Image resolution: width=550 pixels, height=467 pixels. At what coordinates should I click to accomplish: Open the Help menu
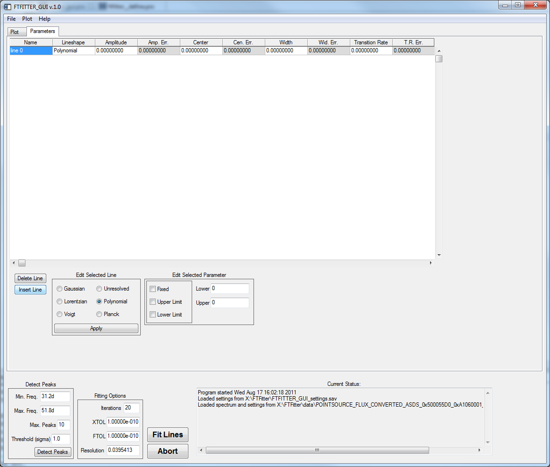click(44, 19)
